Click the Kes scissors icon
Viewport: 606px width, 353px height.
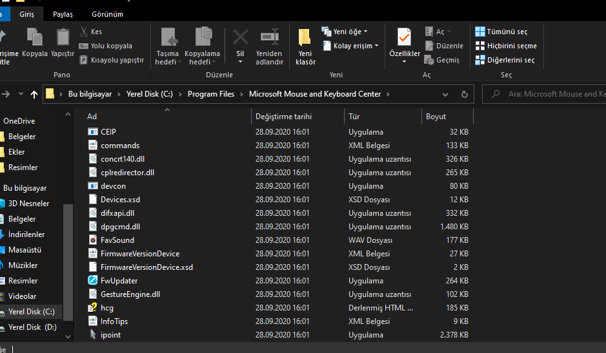click(x=85, y=32)
